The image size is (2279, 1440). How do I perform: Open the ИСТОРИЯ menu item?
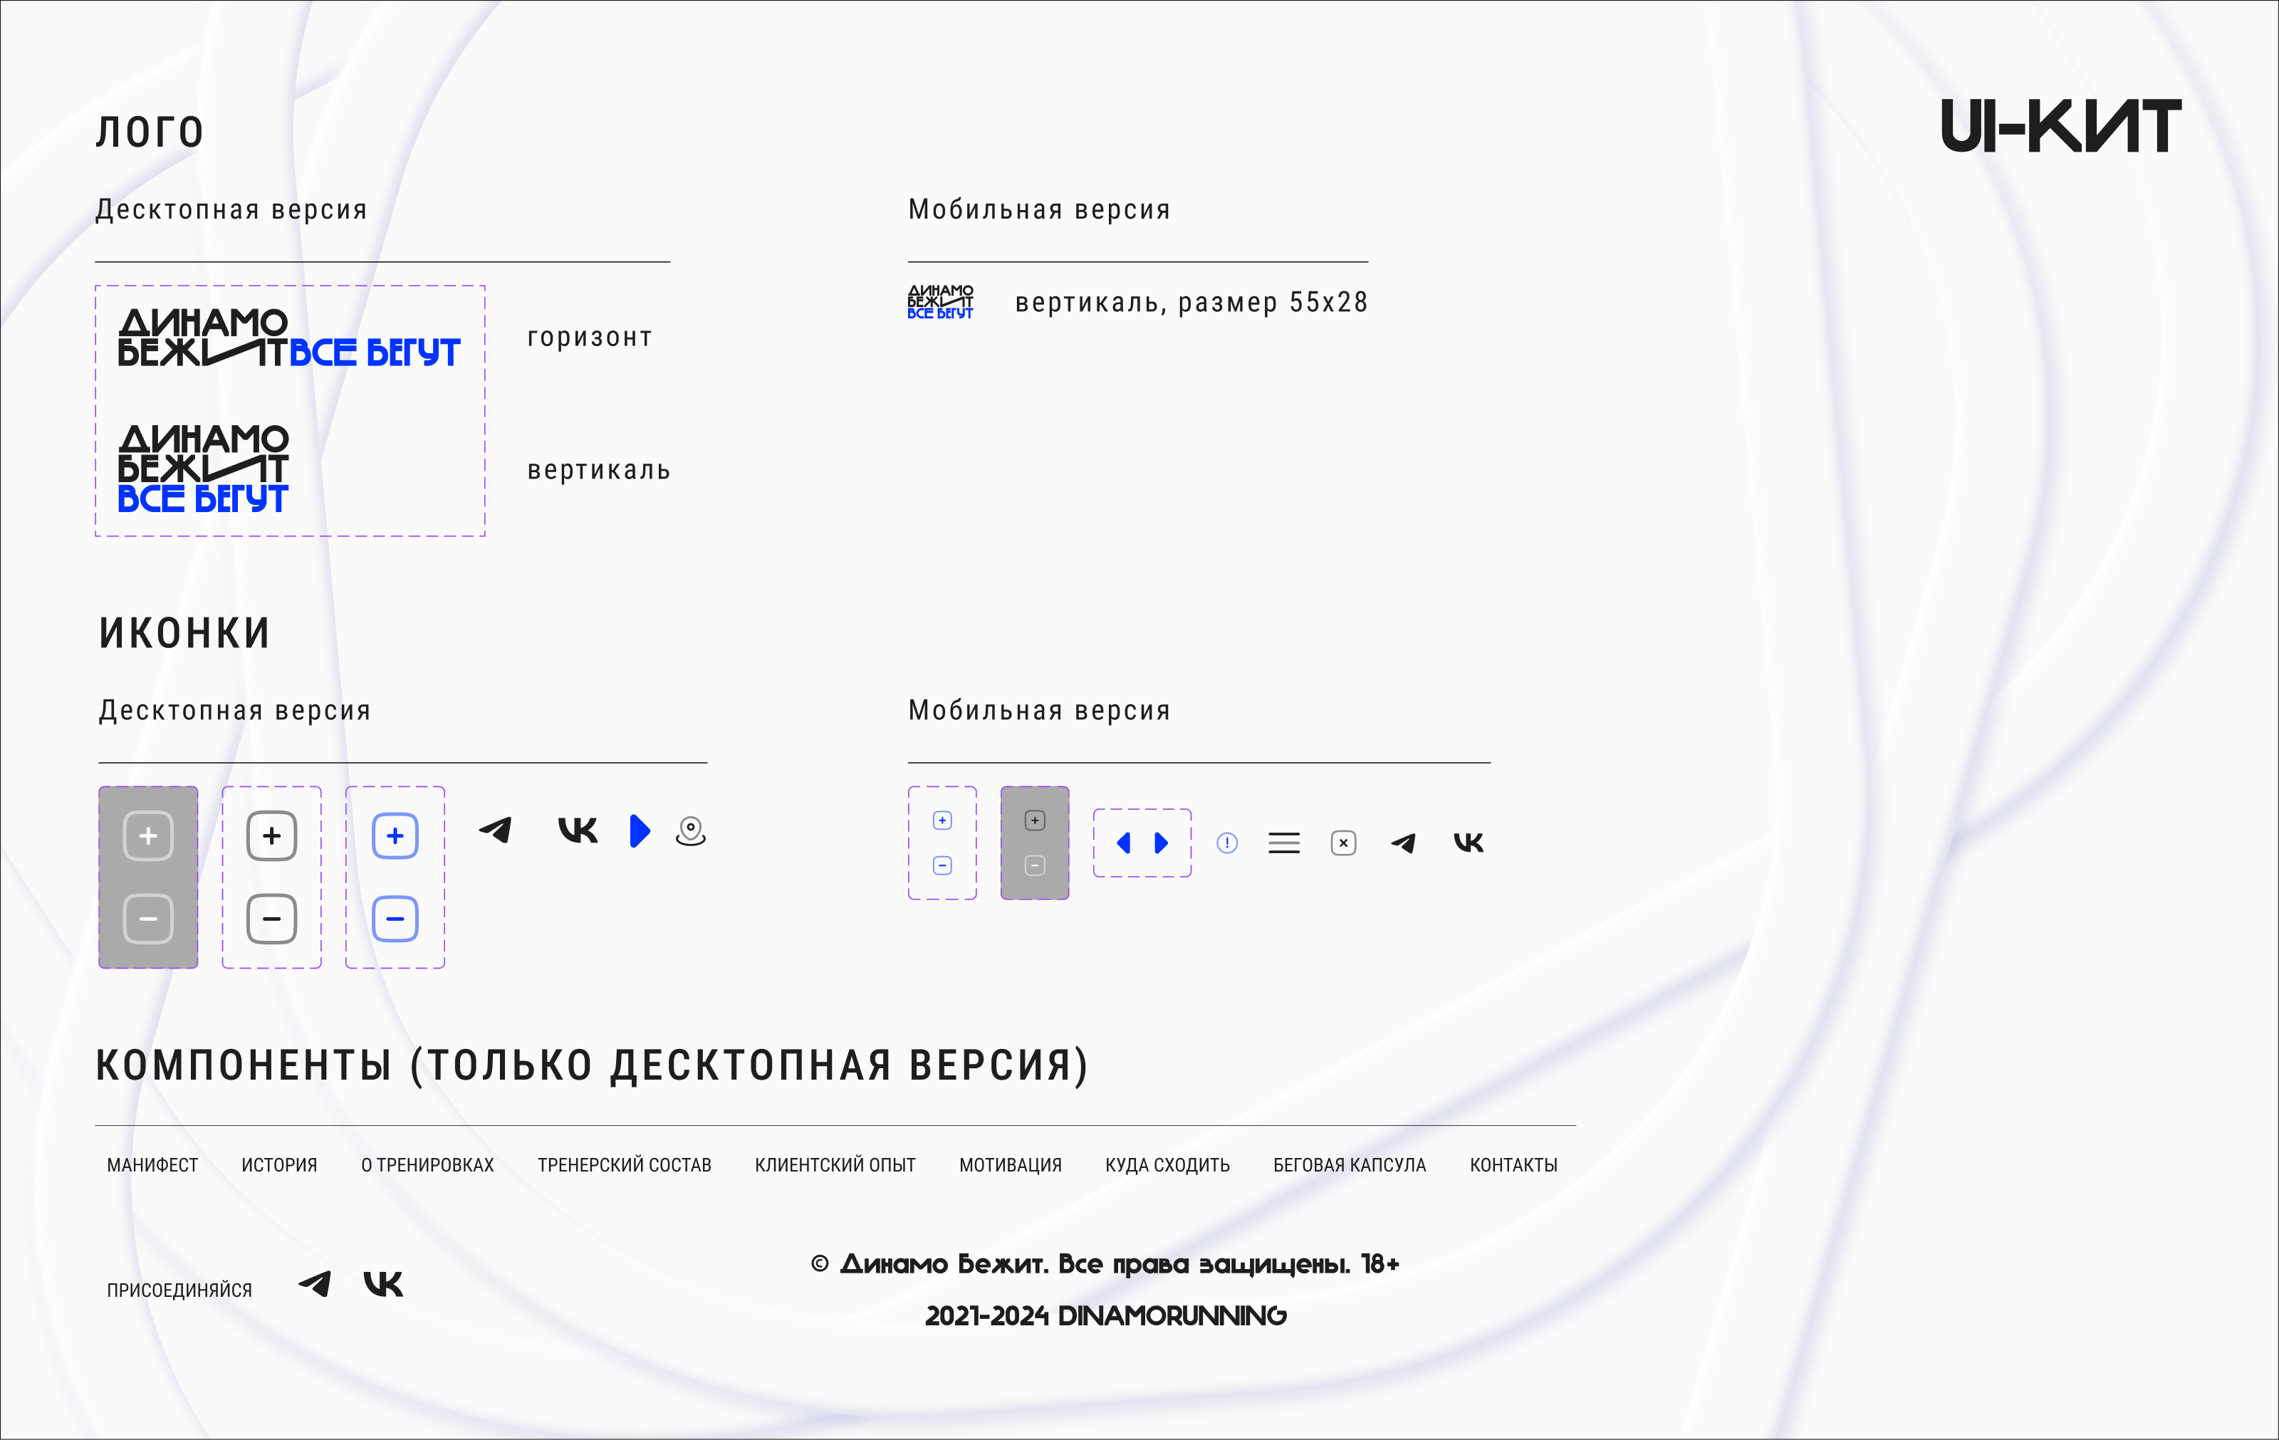coord(279,1164)
